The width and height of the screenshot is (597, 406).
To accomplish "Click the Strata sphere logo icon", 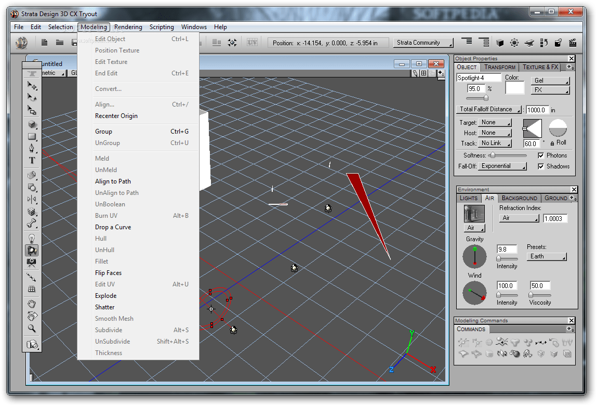I will (x=21, y=43).
